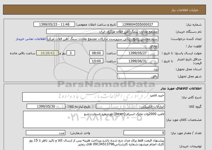Image resolution: width=212 pixels, height=150 pixels.
Task: Click the delivery city field بافق
Action: click(x=137, y=76)
